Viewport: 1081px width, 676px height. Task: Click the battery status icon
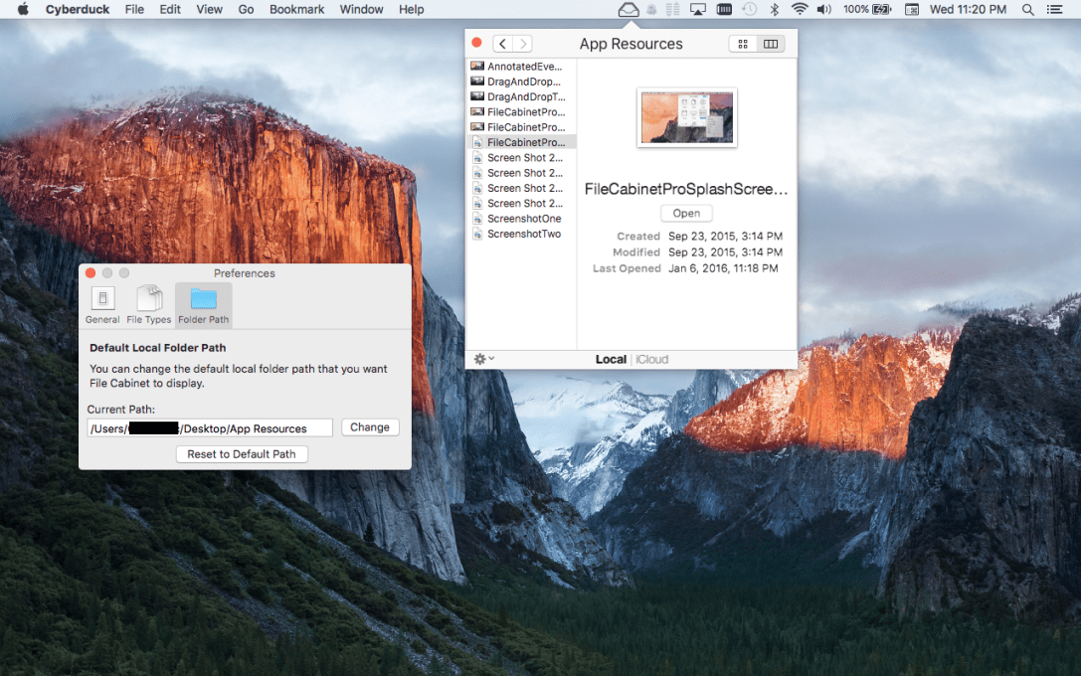click(882, 10)
